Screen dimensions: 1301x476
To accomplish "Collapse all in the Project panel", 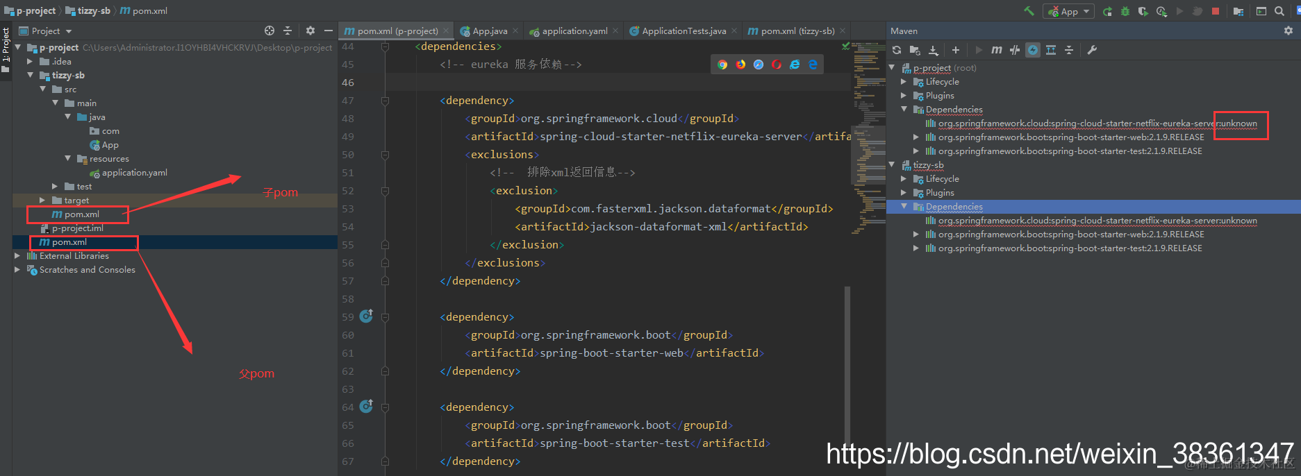I will point(288,31).
